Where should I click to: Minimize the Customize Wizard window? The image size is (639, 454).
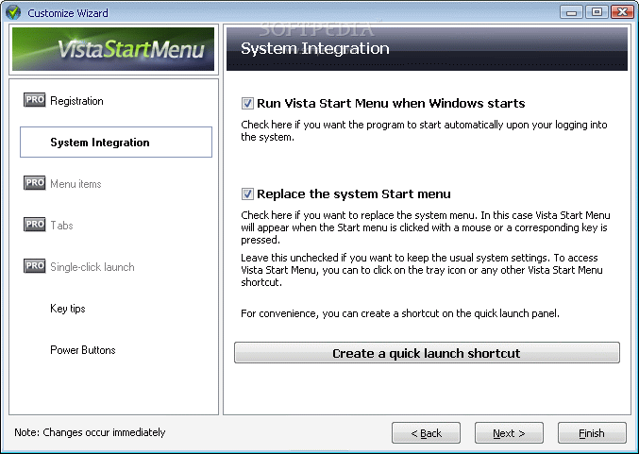click(x=571, y=12)
